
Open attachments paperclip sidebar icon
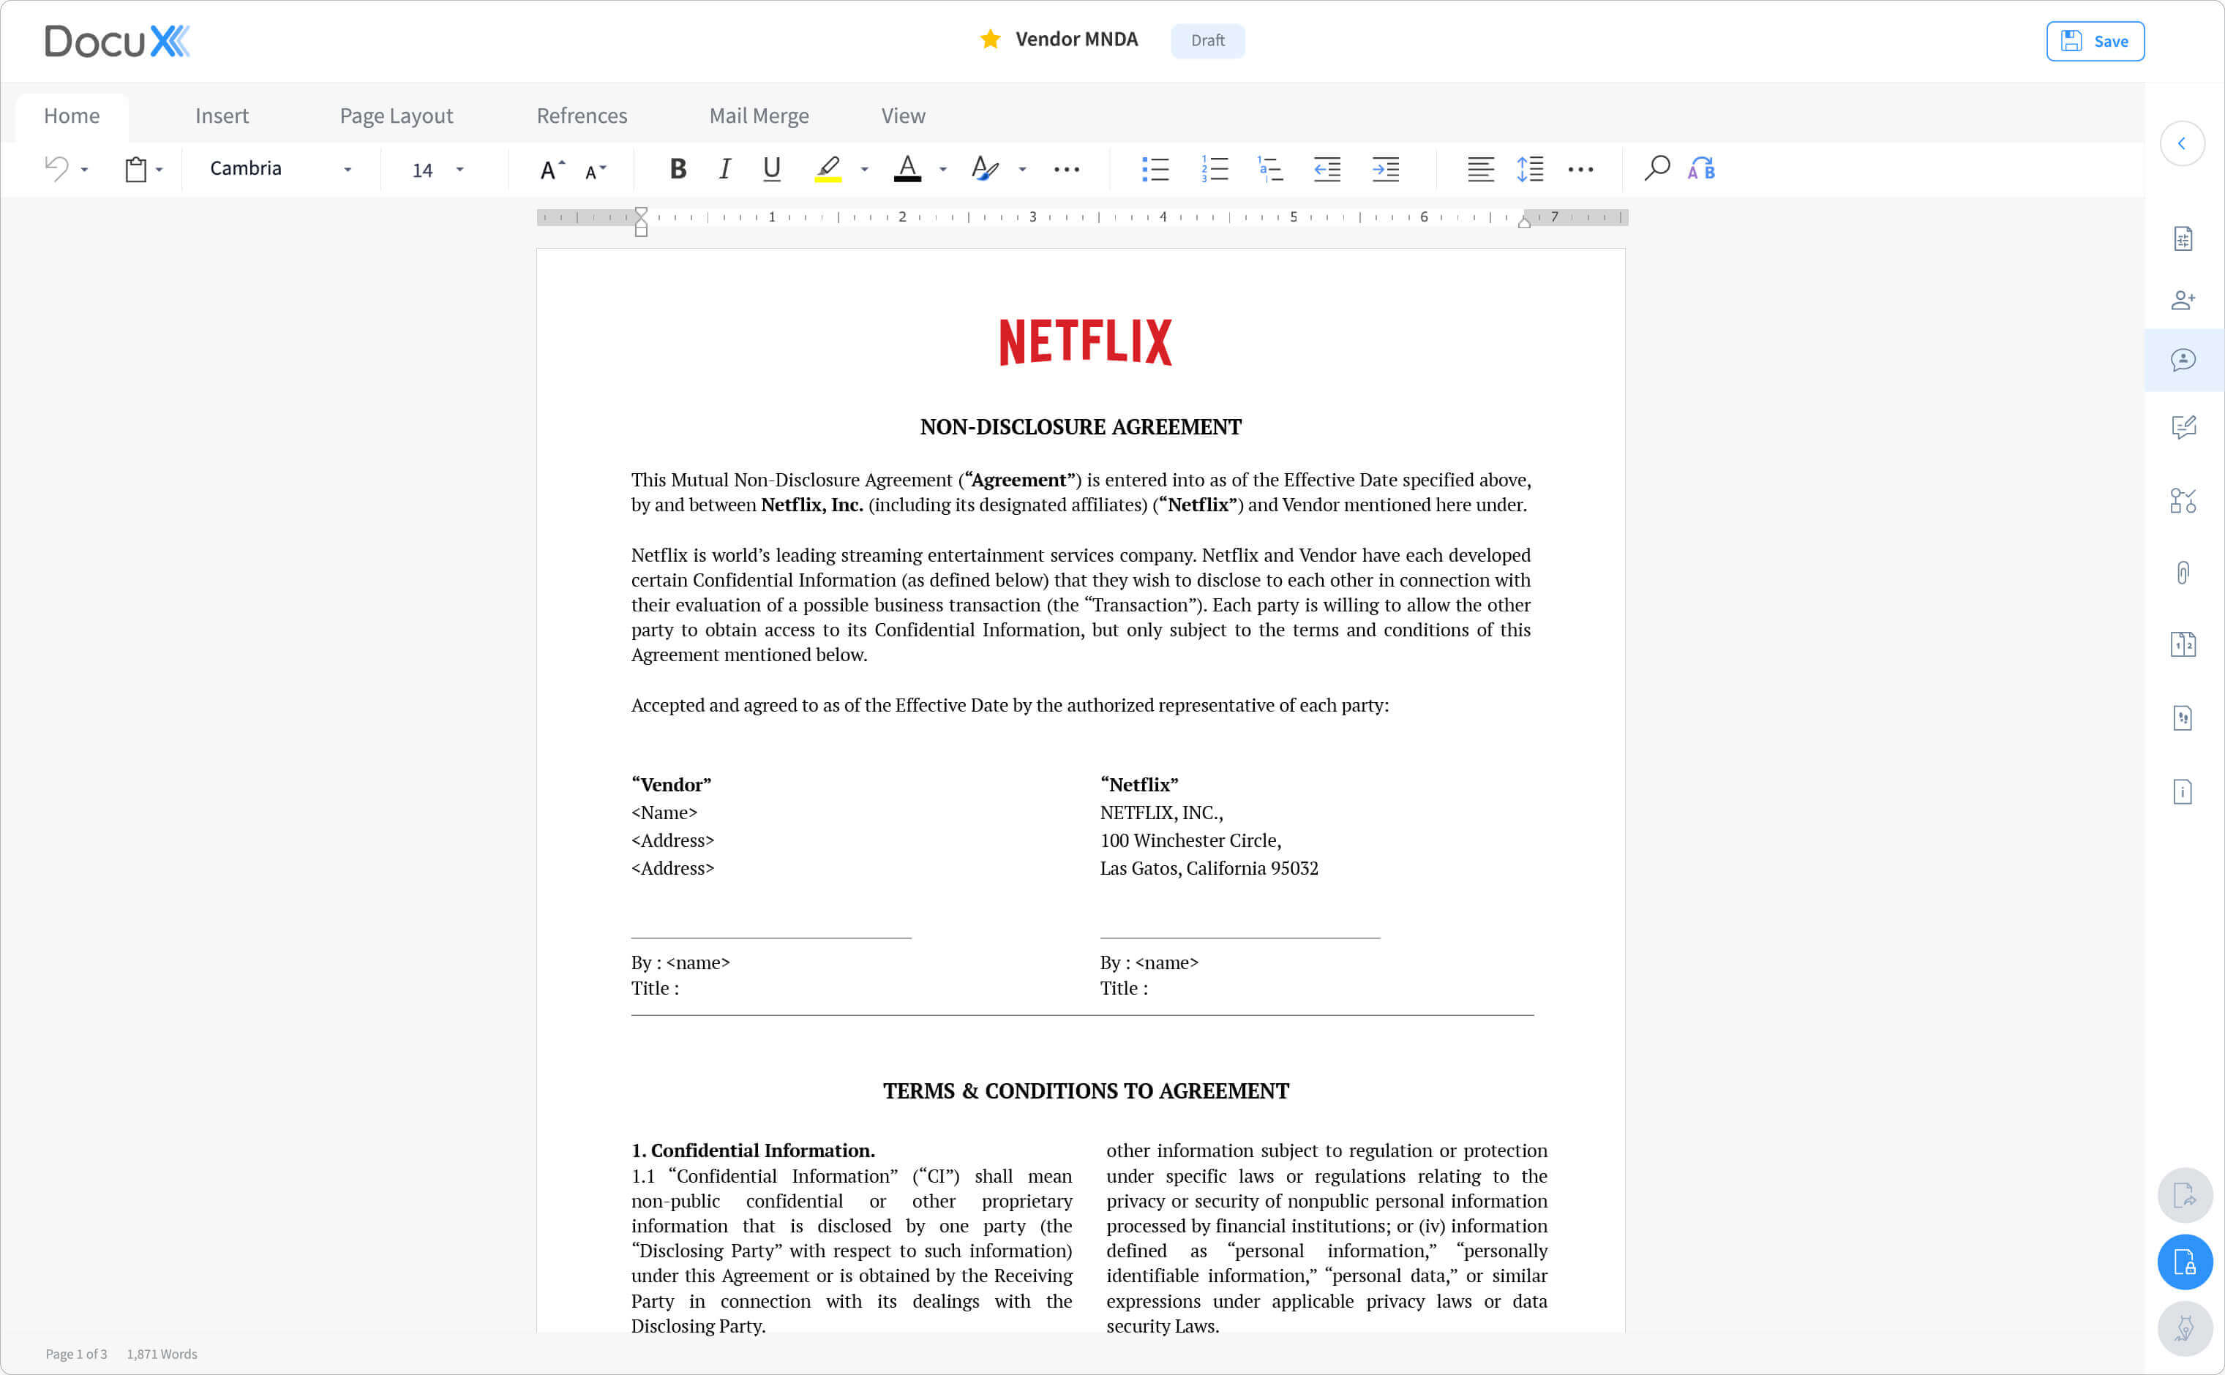coord(2183,573)
